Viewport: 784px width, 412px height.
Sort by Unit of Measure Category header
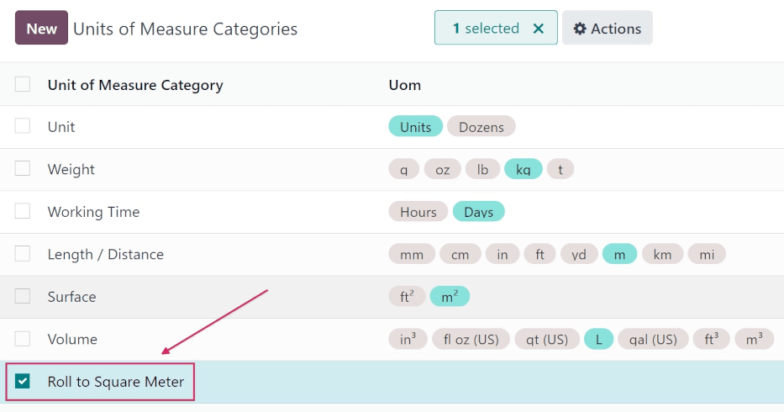pyautogui.click(x=135, y=85)
